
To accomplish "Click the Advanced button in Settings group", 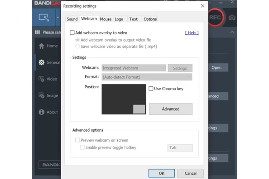I will pos(171,109).
